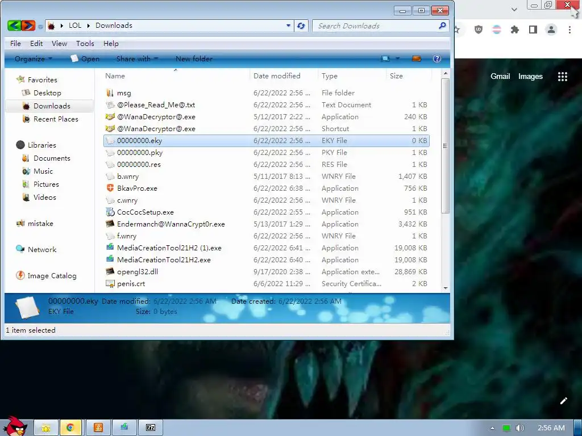Click the Open toolbar button
The image size is (582, 436).
(x=85, y=58)
